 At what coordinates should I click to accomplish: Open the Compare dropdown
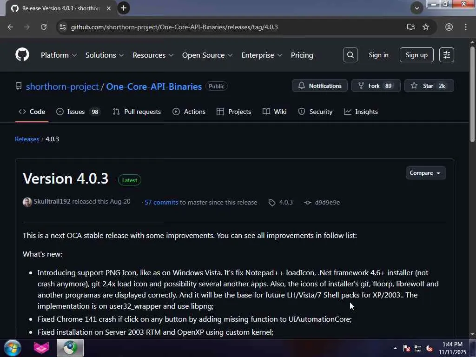click(x=426, y=173)
